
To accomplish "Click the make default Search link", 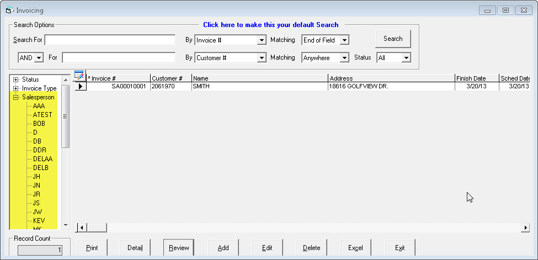I will (270, 25).
